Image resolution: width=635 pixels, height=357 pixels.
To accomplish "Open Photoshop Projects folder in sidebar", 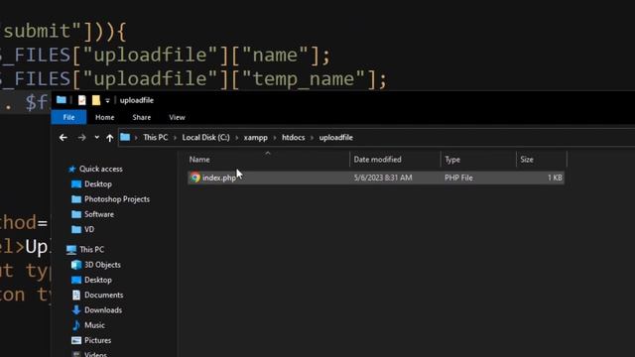I will click(117, 199).
